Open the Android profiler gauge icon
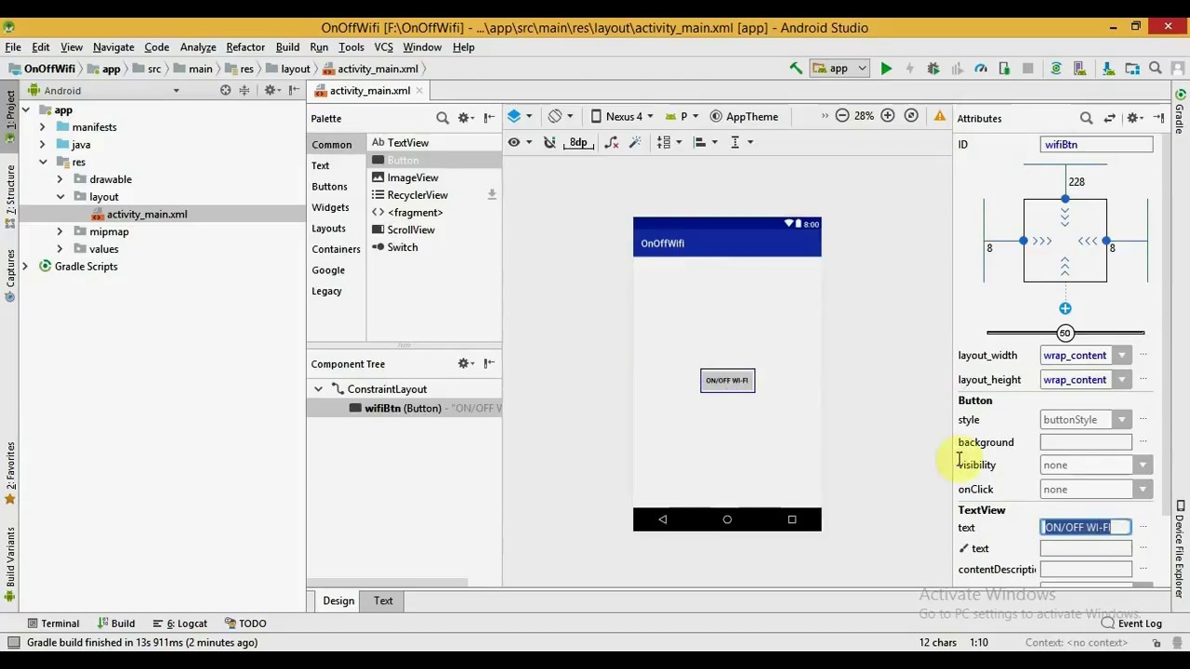The image size is (1190, 669). [x=981, y=68]
